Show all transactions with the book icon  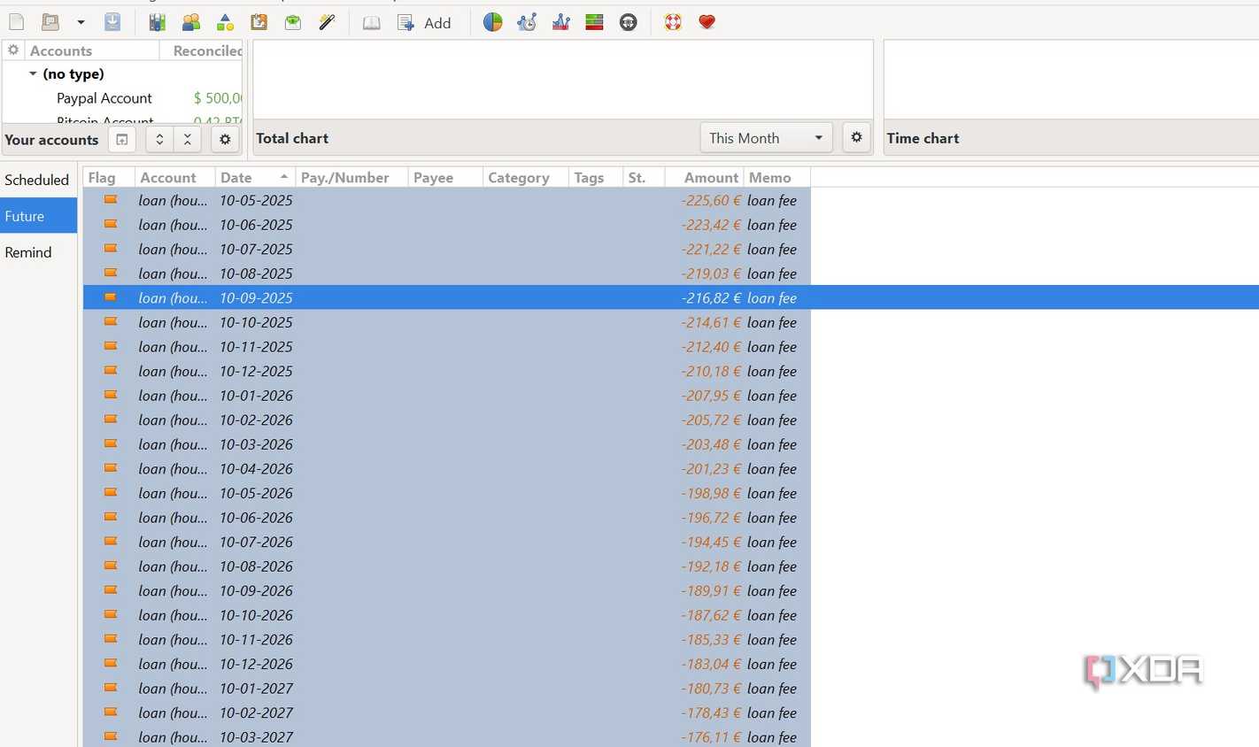pos(371,22)
